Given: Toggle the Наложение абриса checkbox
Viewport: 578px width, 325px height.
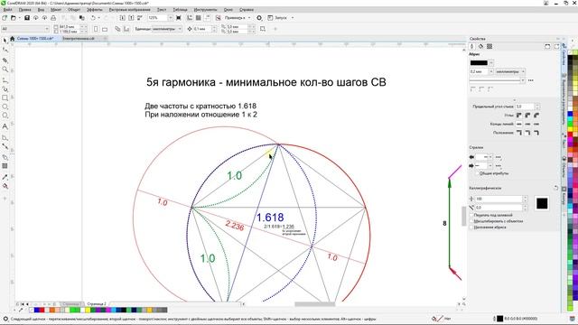Looking at the screenshot, I should pos(471,227).
